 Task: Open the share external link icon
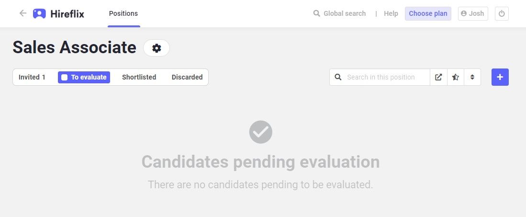click(438, 77)
